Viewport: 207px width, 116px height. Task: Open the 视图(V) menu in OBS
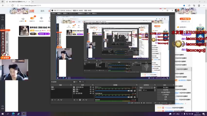click(65, 13)
